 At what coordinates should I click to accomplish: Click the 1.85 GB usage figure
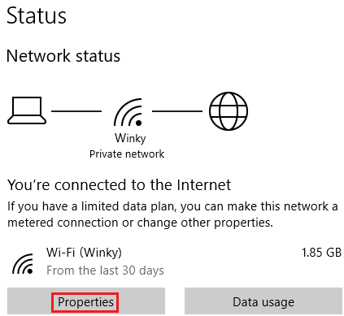tap(321, 253)
